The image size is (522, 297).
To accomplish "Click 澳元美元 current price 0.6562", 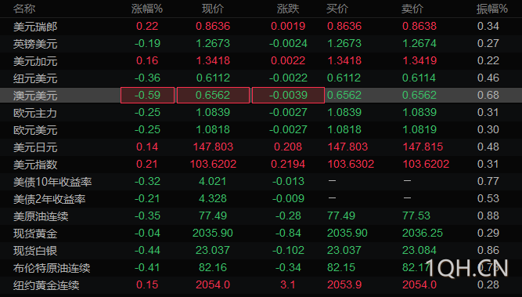I will tap(213, 95).
